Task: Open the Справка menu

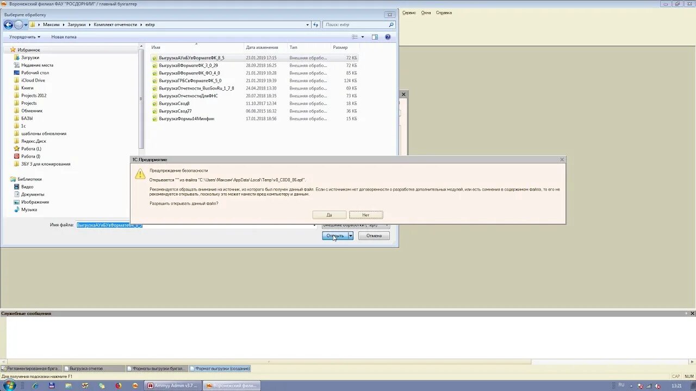Action: pyautogui.click(x=444, y=12)
